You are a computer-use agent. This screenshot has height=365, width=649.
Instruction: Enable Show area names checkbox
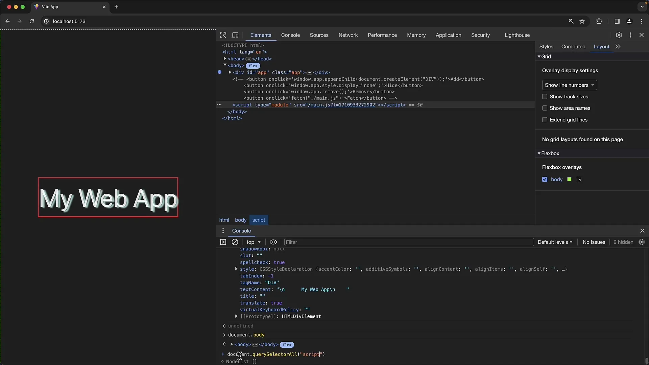[x=545, y=108]
